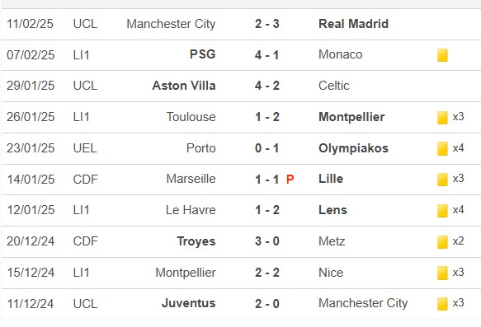Click the 2 - 3 score of Manchester City match

(x=266, y=24)
